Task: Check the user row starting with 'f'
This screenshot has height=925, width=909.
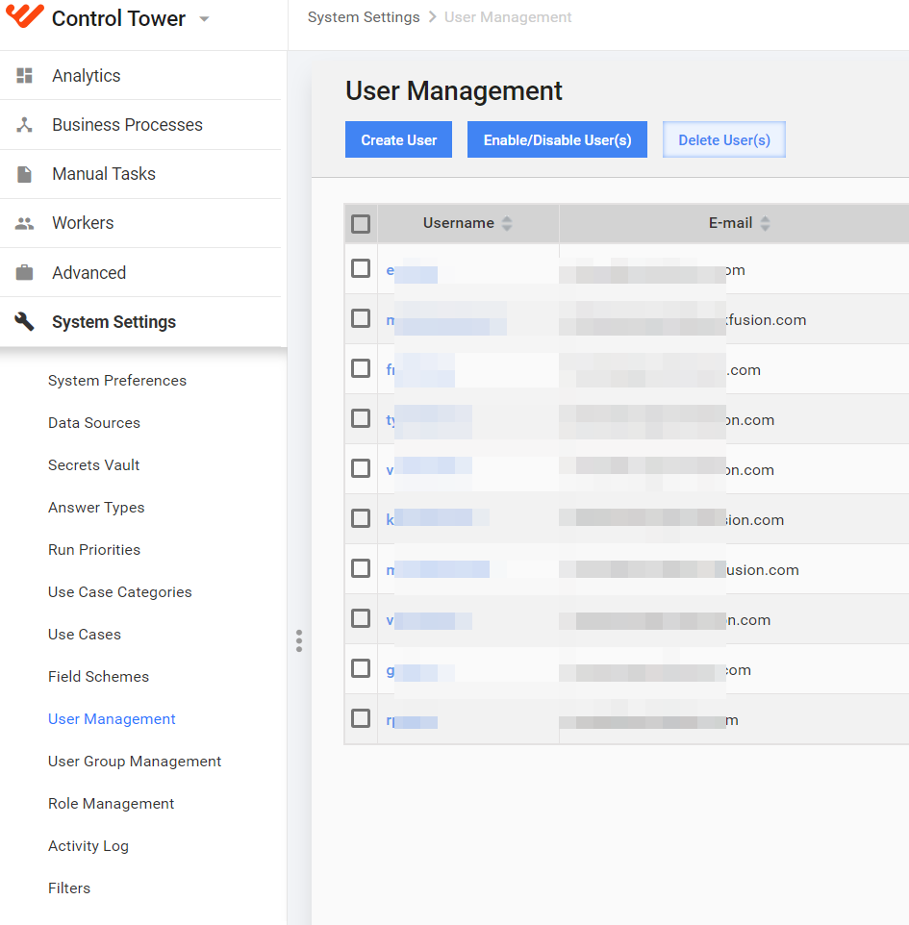Action: [x=361, y=368]
